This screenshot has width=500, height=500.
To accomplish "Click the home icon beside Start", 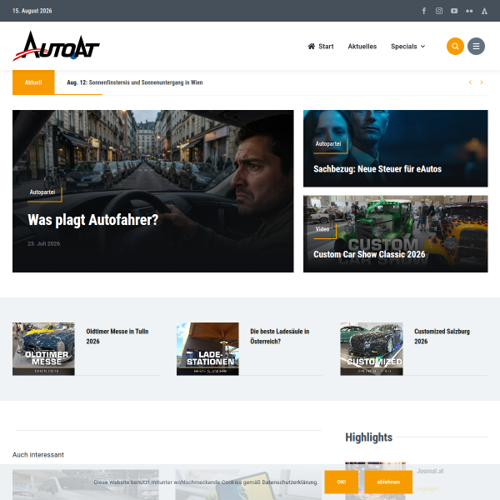I will click(x=311, y=46).
